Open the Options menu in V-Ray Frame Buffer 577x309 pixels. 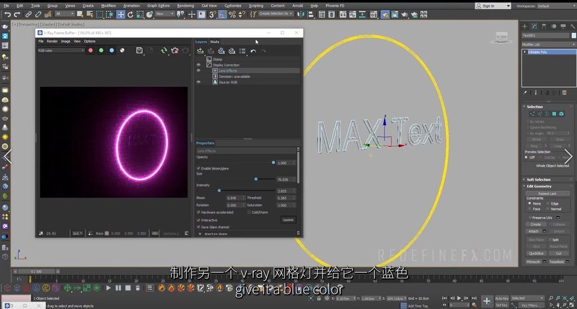(90, 41)
